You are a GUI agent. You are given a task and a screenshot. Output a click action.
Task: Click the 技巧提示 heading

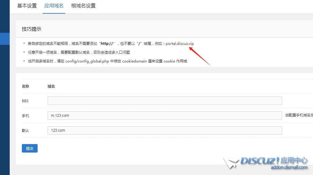[x=32, y=29]
